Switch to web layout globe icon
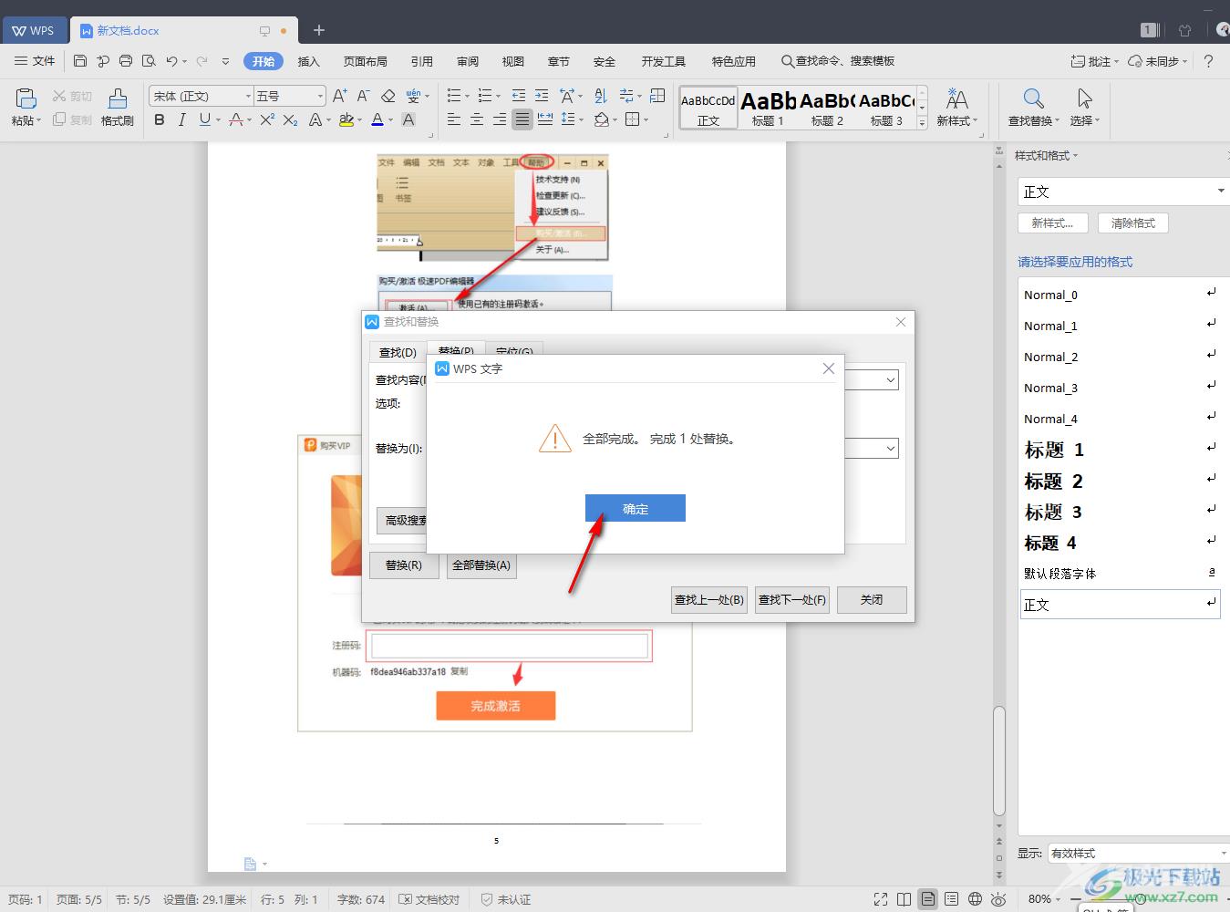1230x912 pixels. (975, 899)
